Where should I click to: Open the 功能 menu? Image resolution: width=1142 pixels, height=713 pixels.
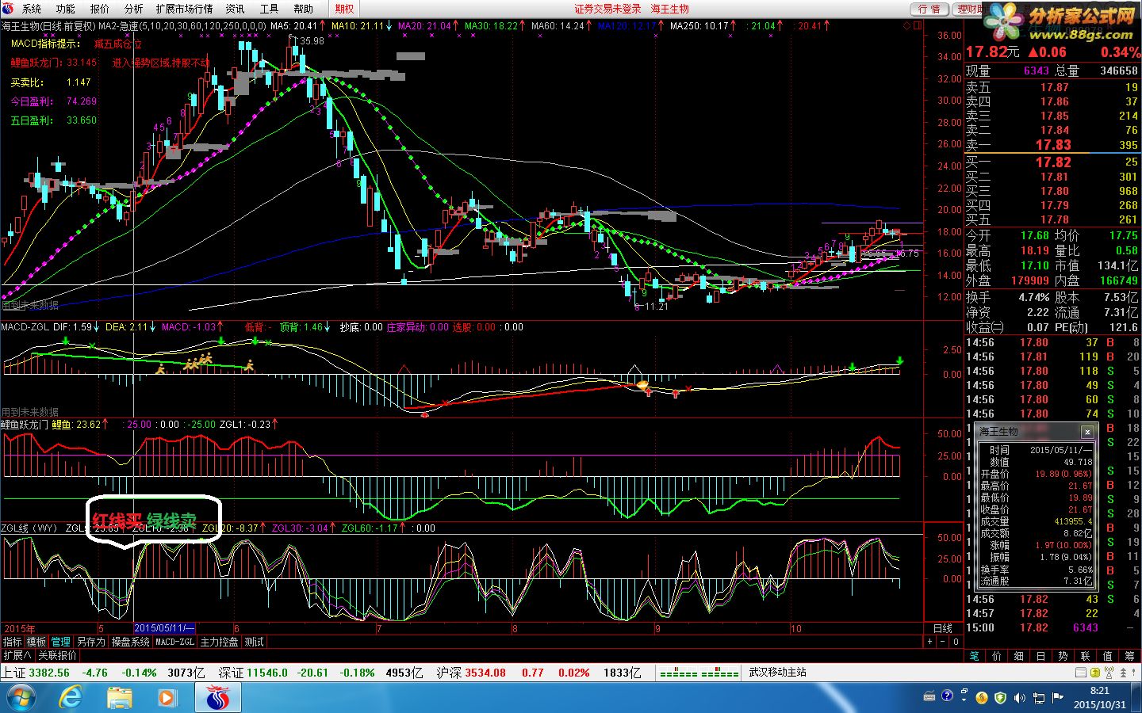[x=65, y=9]
